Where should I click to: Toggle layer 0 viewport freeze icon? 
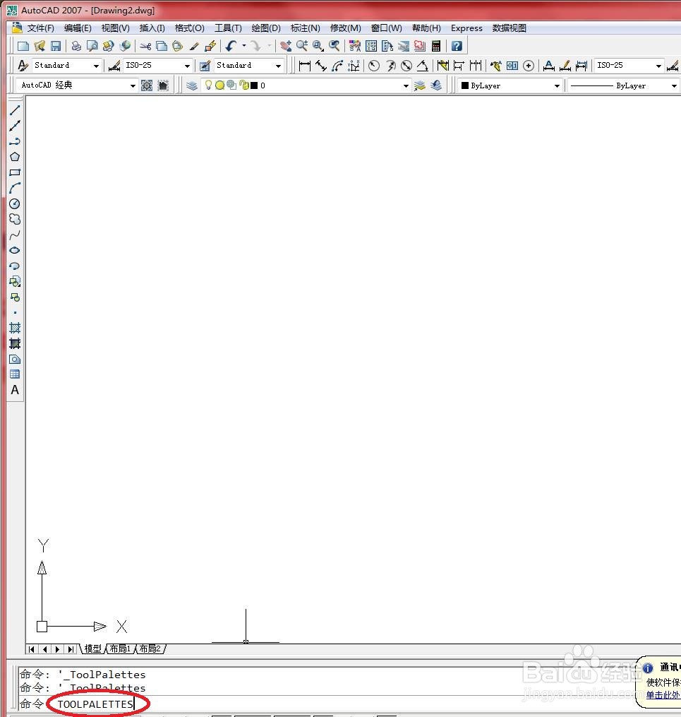click(x=231, y=85)
